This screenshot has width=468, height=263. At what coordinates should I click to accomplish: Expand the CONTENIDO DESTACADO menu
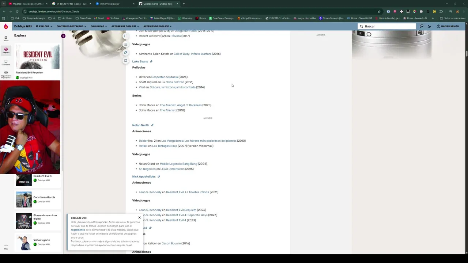[x=71, y=26]
